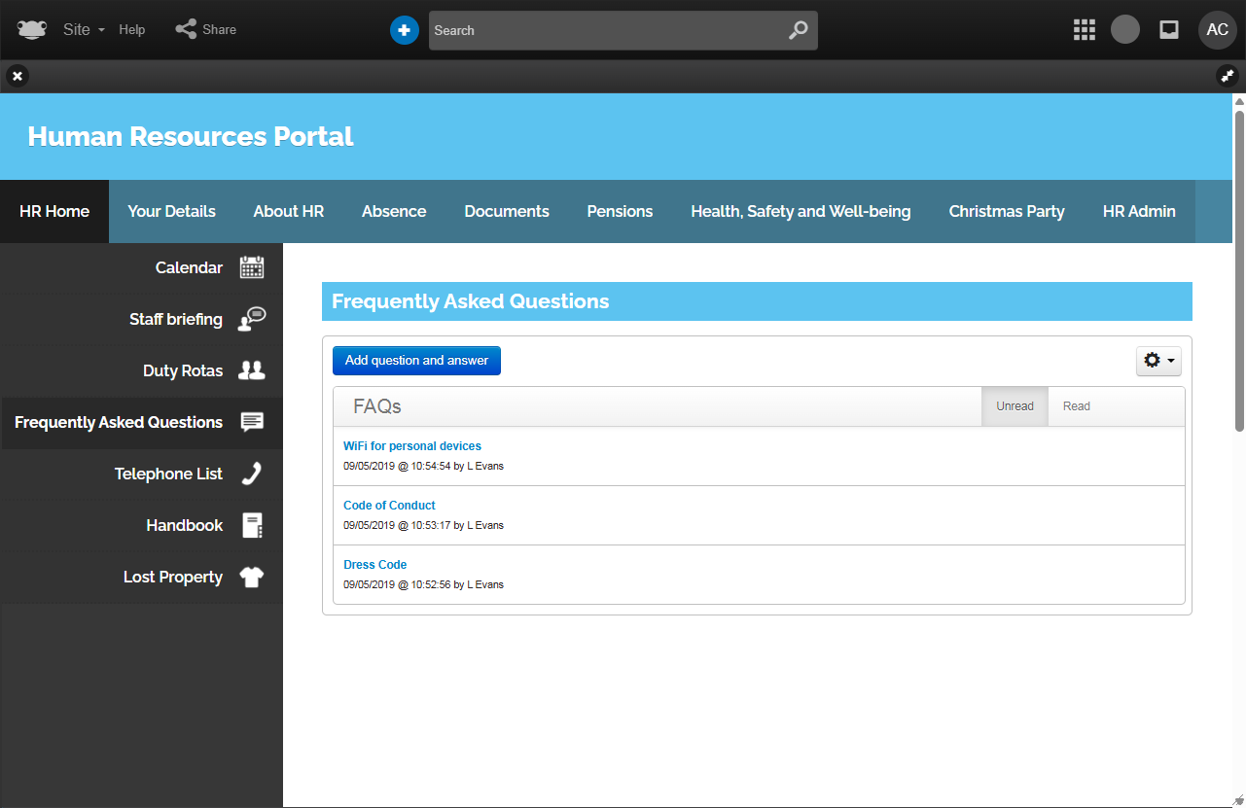
Task: Click Add question and answer button
Action: 416,361
